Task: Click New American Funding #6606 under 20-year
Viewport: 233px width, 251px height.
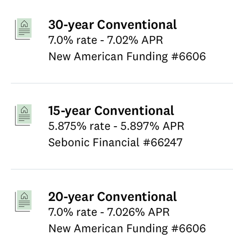Action: point(127,229)
